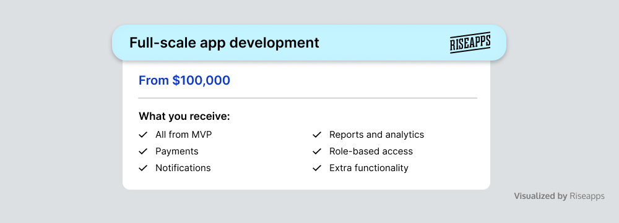Select the Notifications list item
This screenshot has width=619, height=223.
click(x=183, y=168)
